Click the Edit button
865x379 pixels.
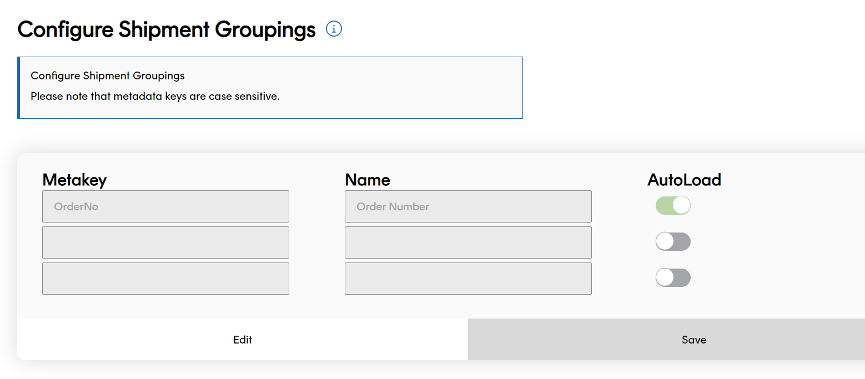point(243,340)
